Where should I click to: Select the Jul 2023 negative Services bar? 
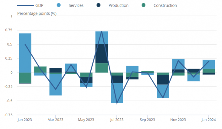[x=117, y=93]
